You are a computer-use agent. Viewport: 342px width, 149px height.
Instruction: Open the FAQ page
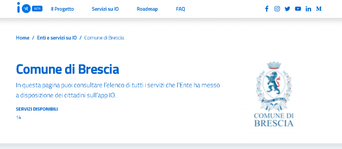[x=180, y=9]
